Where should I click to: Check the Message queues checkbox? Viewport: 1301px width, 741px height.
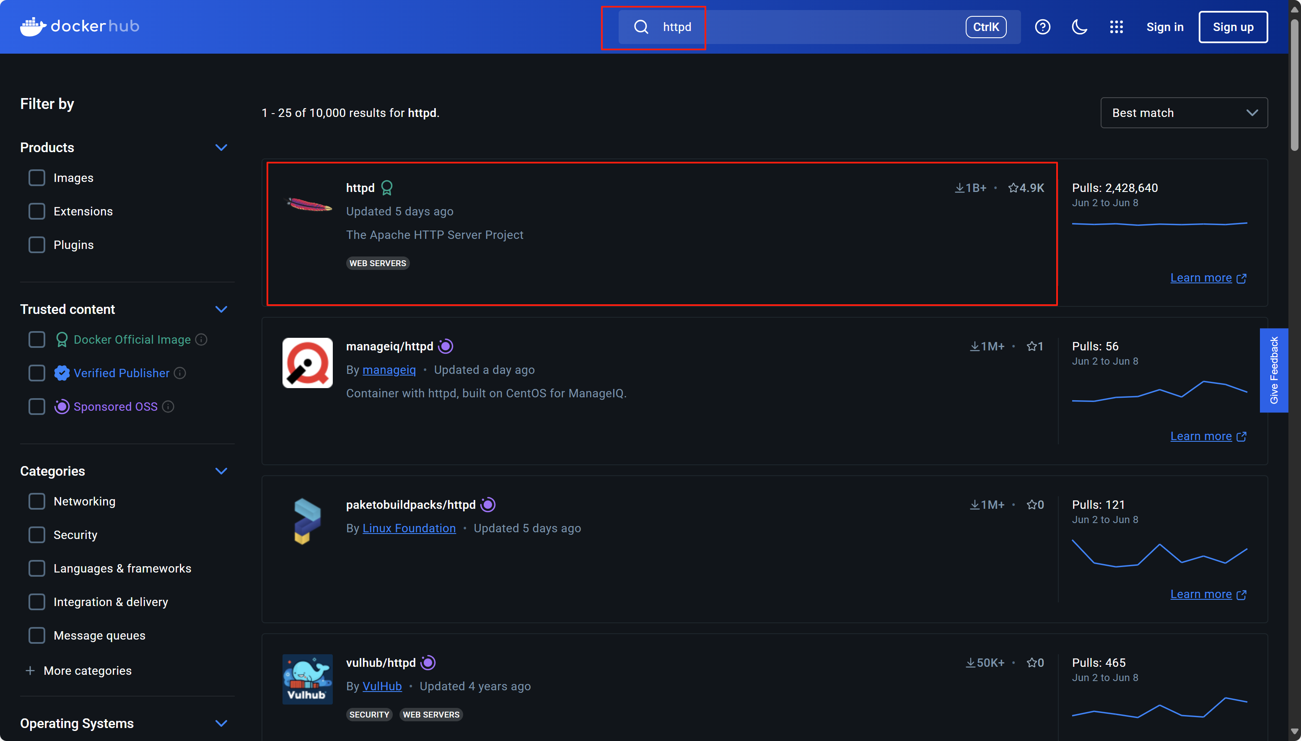point(36,636)
